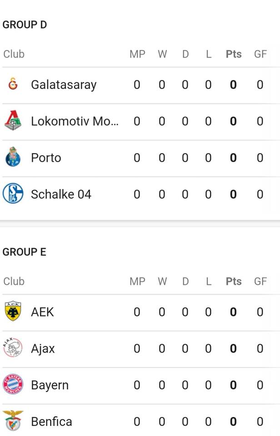This screenshot has height=436, width=280.
Task: Click the GF column header in Group D
Action: coord(260,54)
